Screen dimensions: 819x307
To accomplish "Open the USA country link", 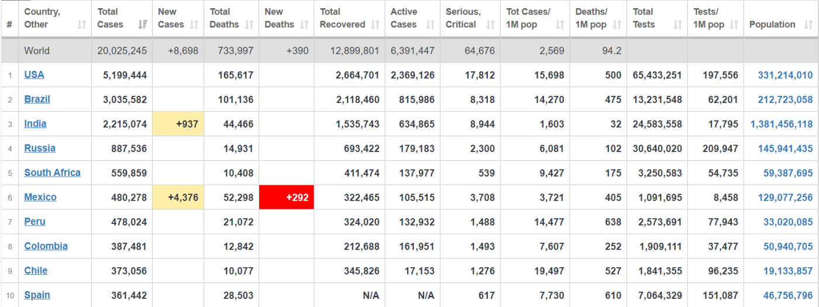I will click(34, 75).
